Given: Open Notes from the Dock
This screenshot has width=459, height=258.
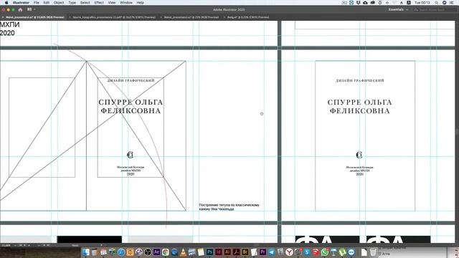Looking at the screenshot, I should (x=201, y=252).
